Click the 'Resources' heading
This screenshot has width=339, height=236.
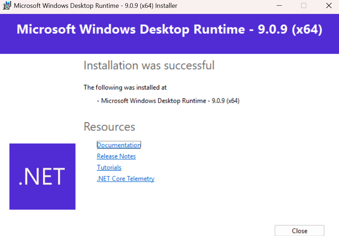109,127
